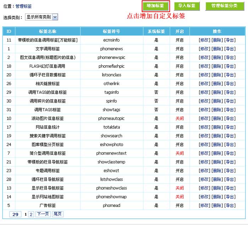Delete the phomenews tag row

[217, 49]
